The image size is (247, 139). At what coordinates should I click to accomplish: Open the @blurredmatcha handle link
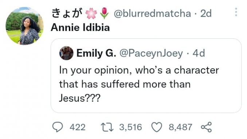pyautogui.click(x=152, y=13)
